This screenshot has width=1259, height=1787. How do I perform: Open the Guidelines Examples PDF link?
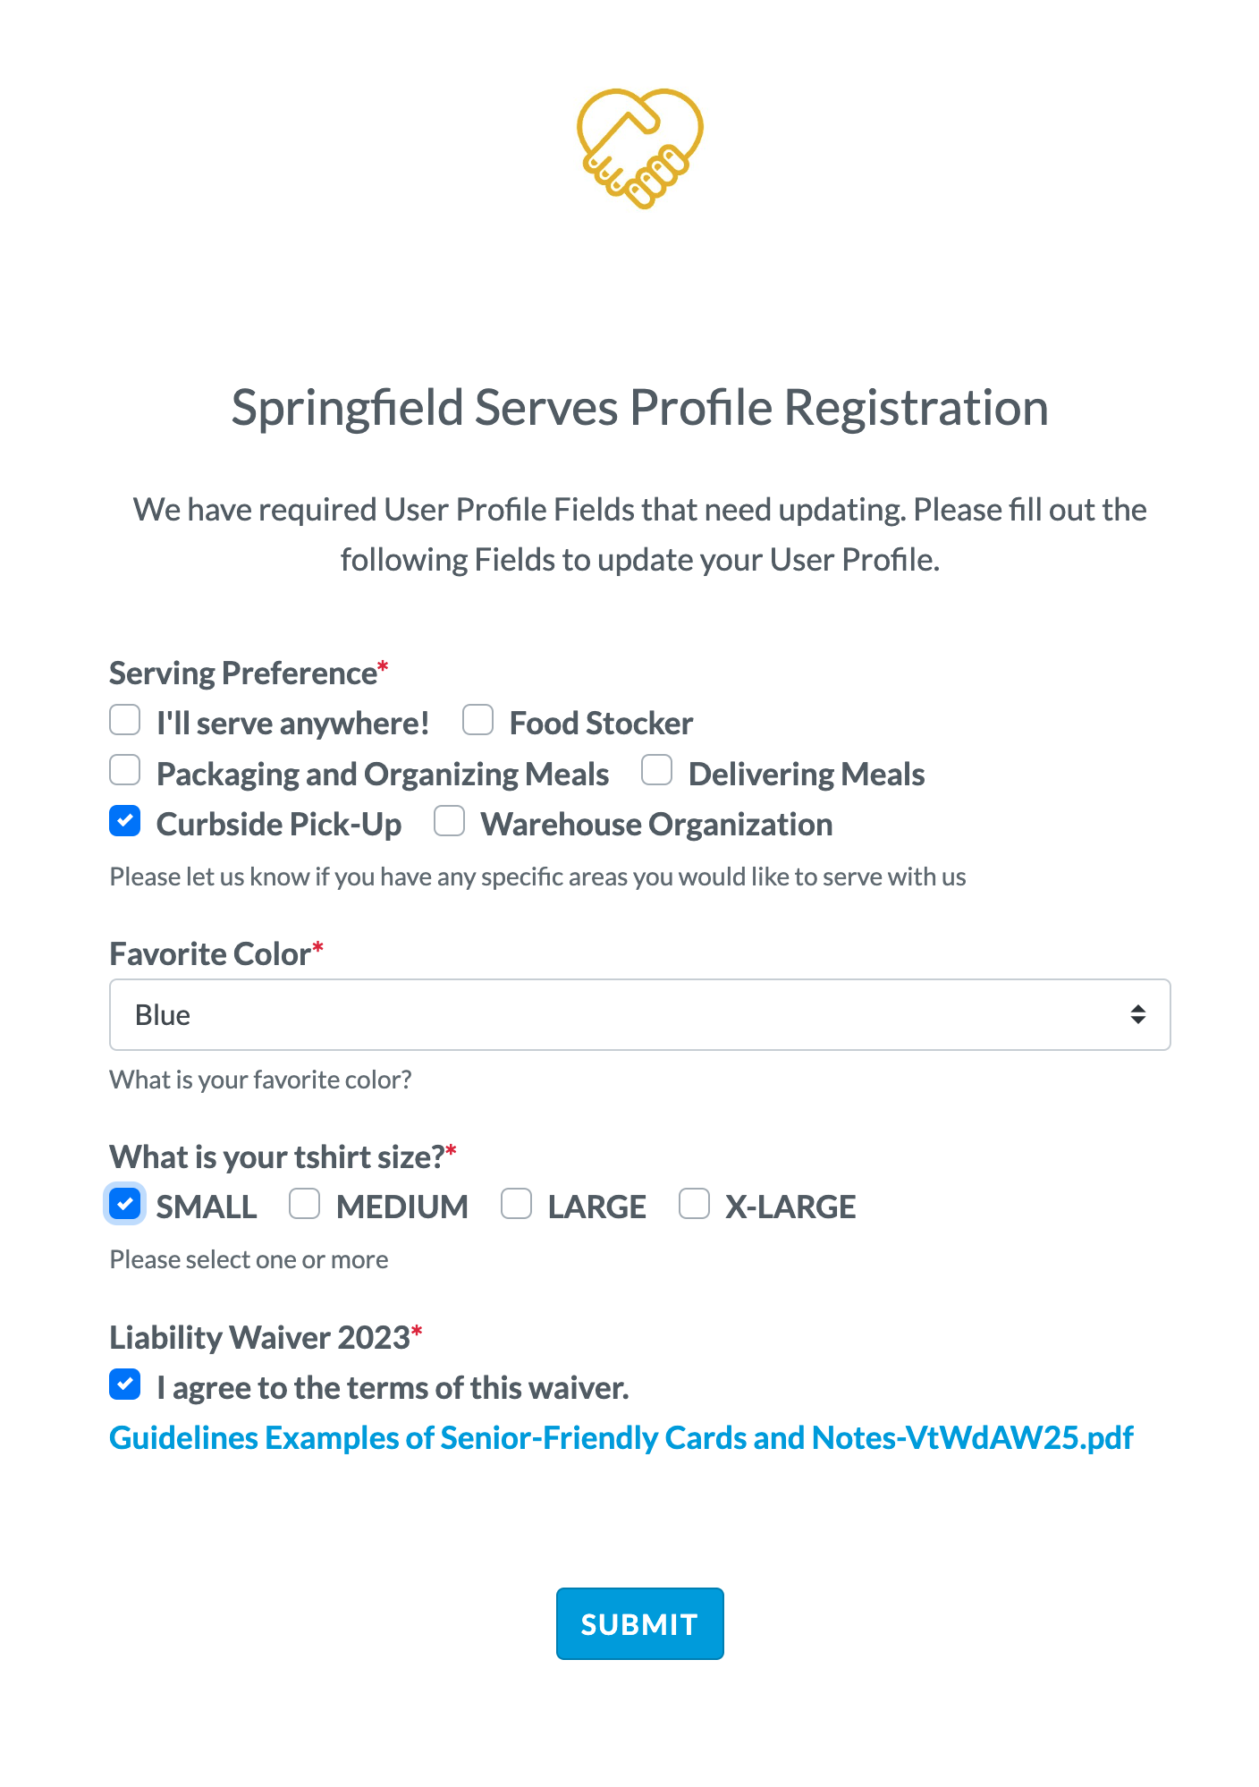[621, 1437]
